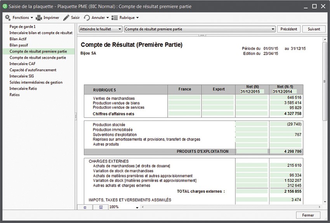The height and width of the screenshot is (223, 330).
Task: Click the first view icon left of zoom
Action: pos(85,207)
